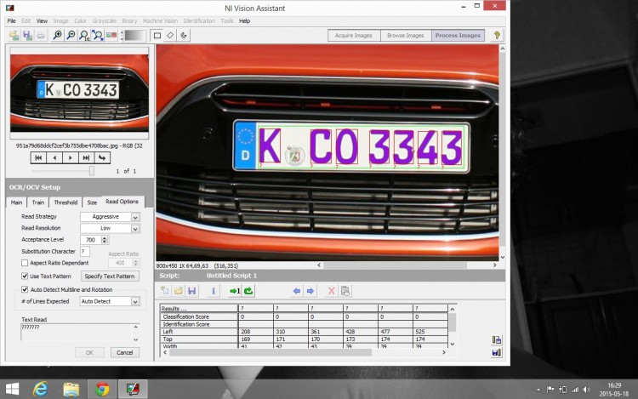Select the Read Options tab
The height and width of the screenshot is (399, 638).
(122, 202)
